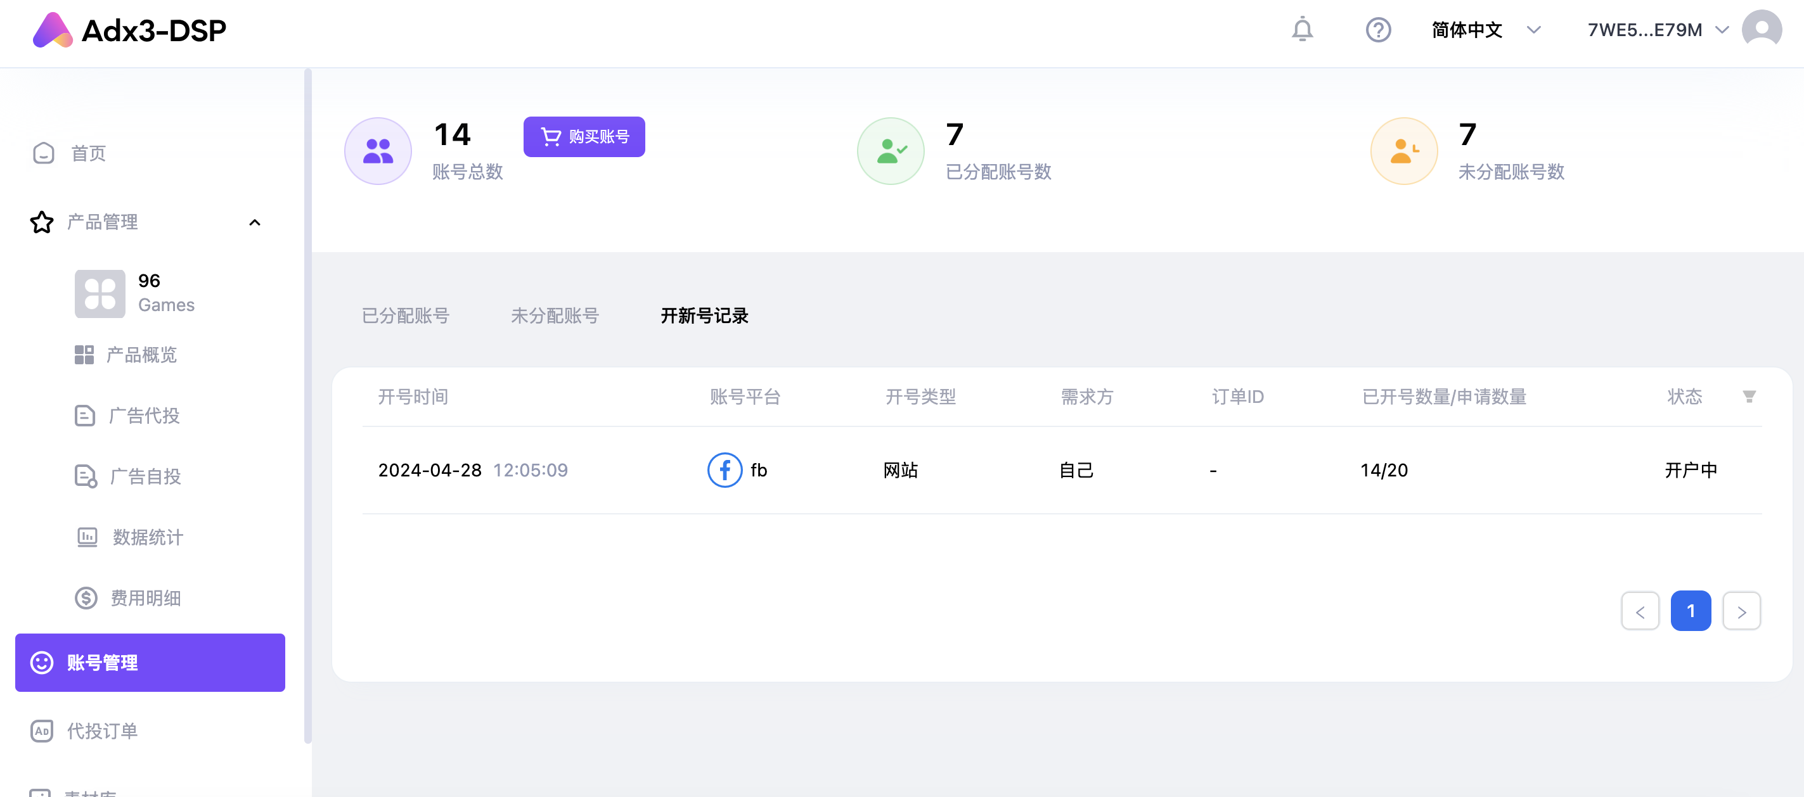Viewport: 1804px width, 797px height.
Task: Click the notification bell icon
Action: [1302, 29]
